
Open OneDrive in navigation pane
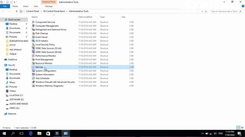[12, 59]
